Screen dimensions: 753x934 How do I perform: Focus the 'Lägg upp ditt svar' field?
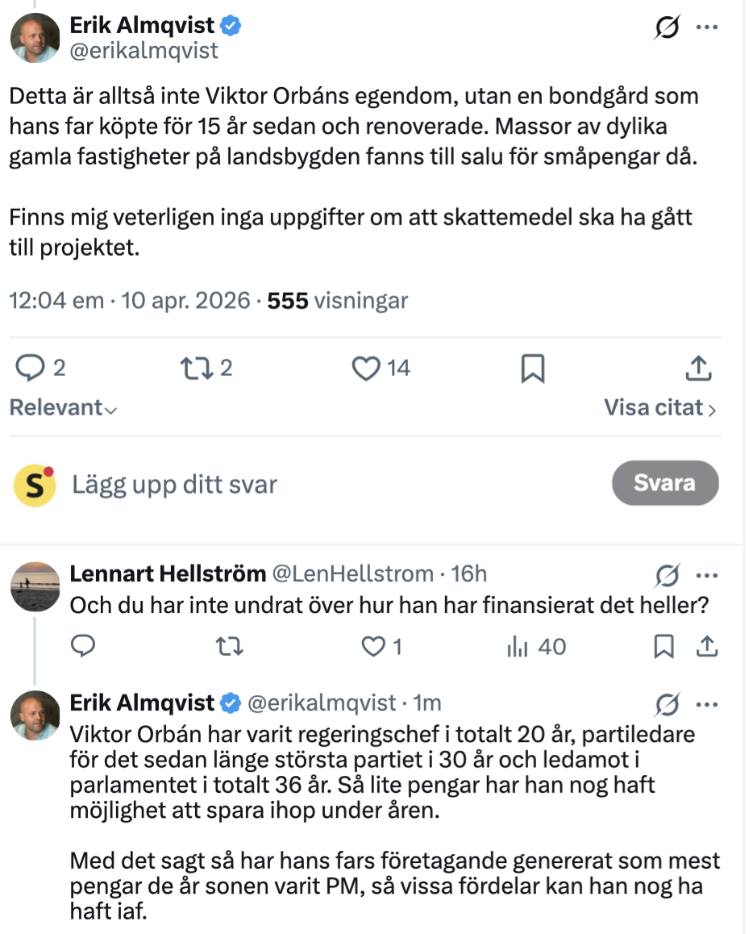pyautogui.click(x=322, y=484)
